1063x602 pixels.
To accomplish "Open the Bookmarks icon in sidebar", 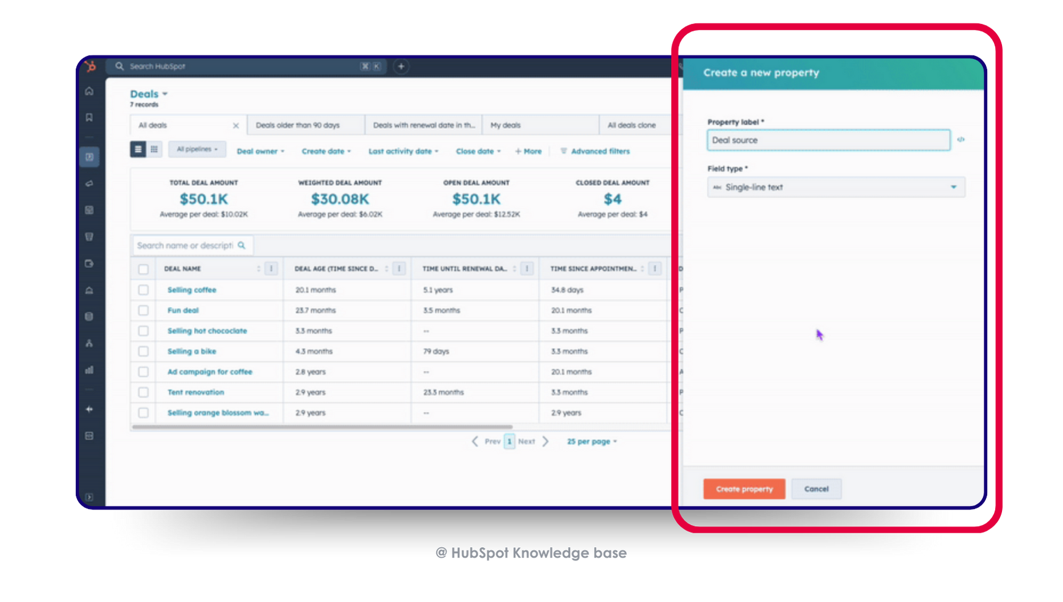I will coord(89,118).
